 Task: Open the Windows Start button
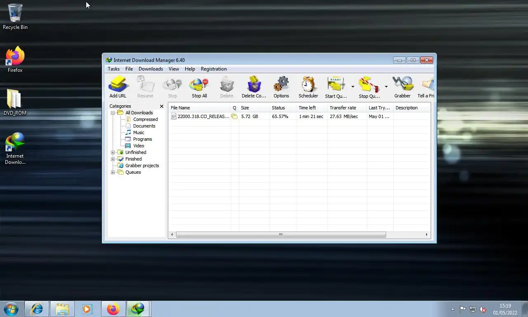[x=11, y=309]
